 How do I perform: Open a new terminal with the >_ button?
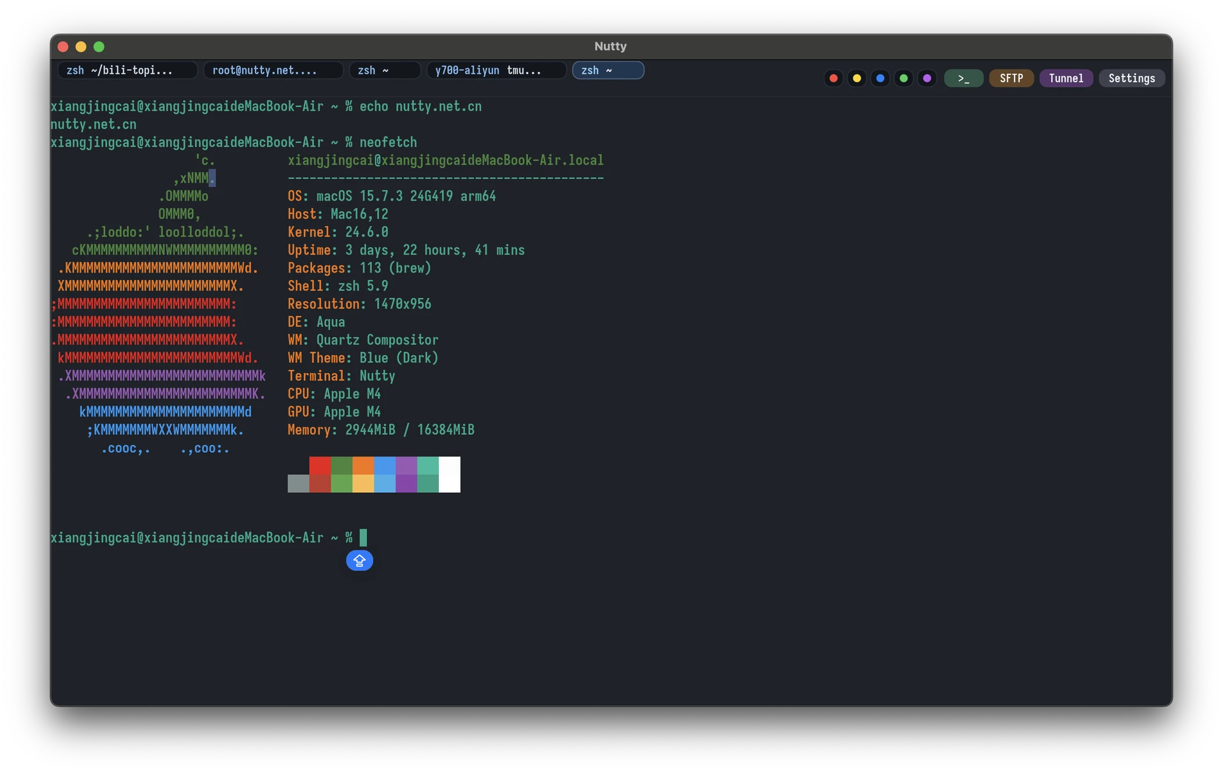(963, 78)
